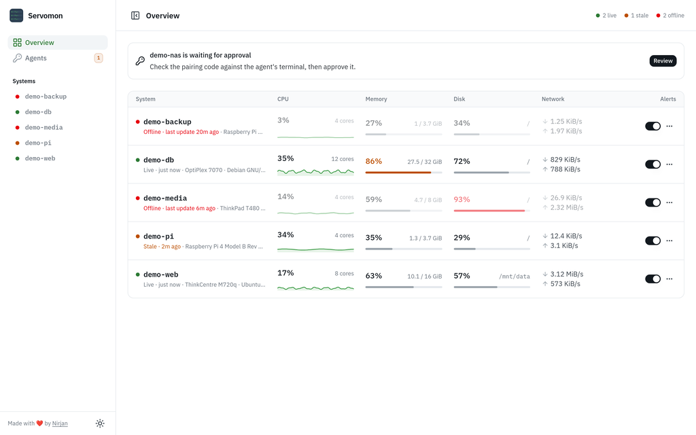696x435 pixels.
Task: Click the System column header
Action: tap(145, 99)
